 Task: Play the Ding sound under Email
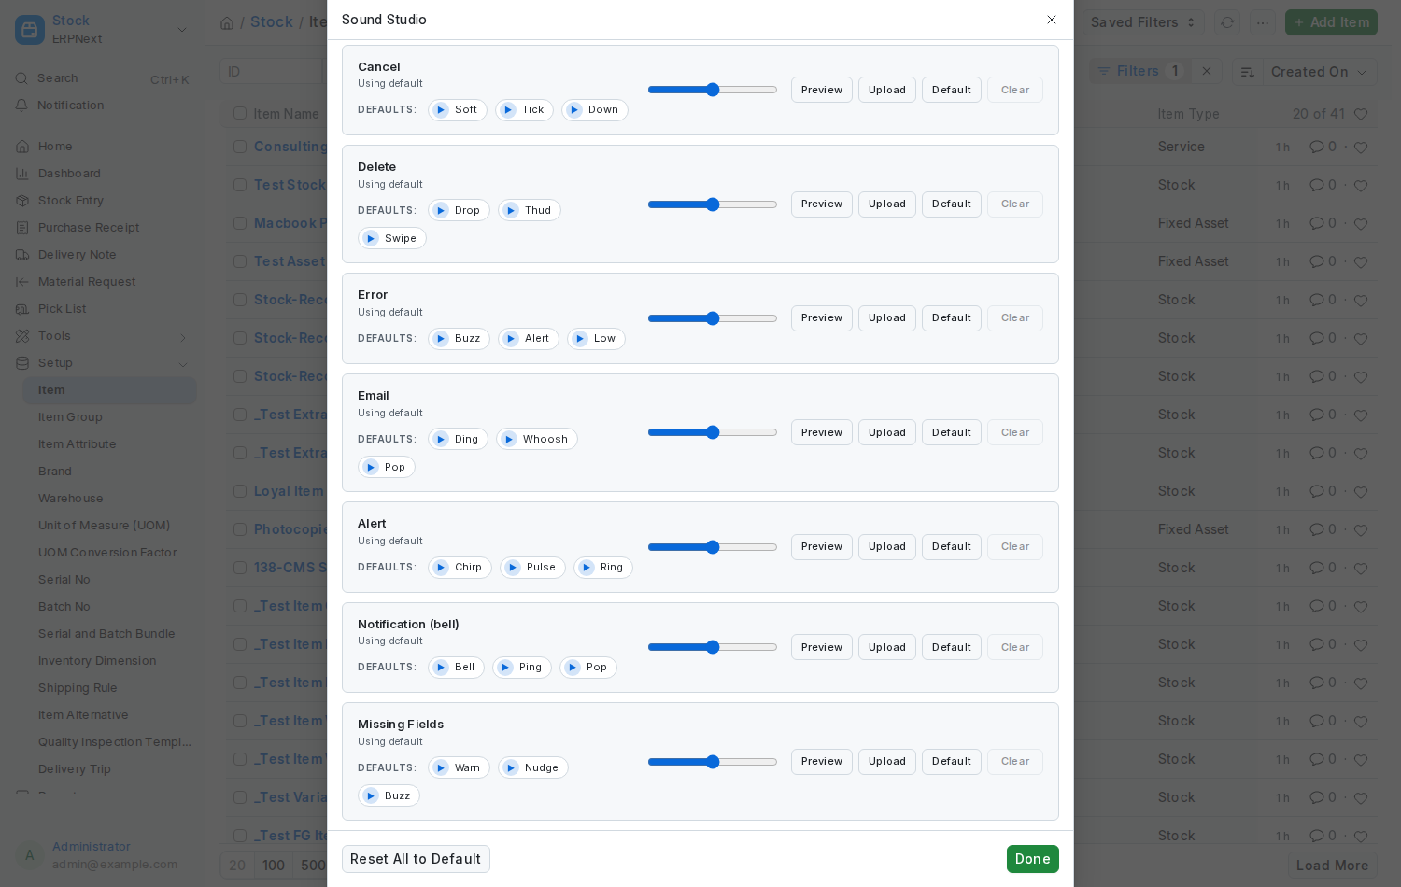pos(458,440)
